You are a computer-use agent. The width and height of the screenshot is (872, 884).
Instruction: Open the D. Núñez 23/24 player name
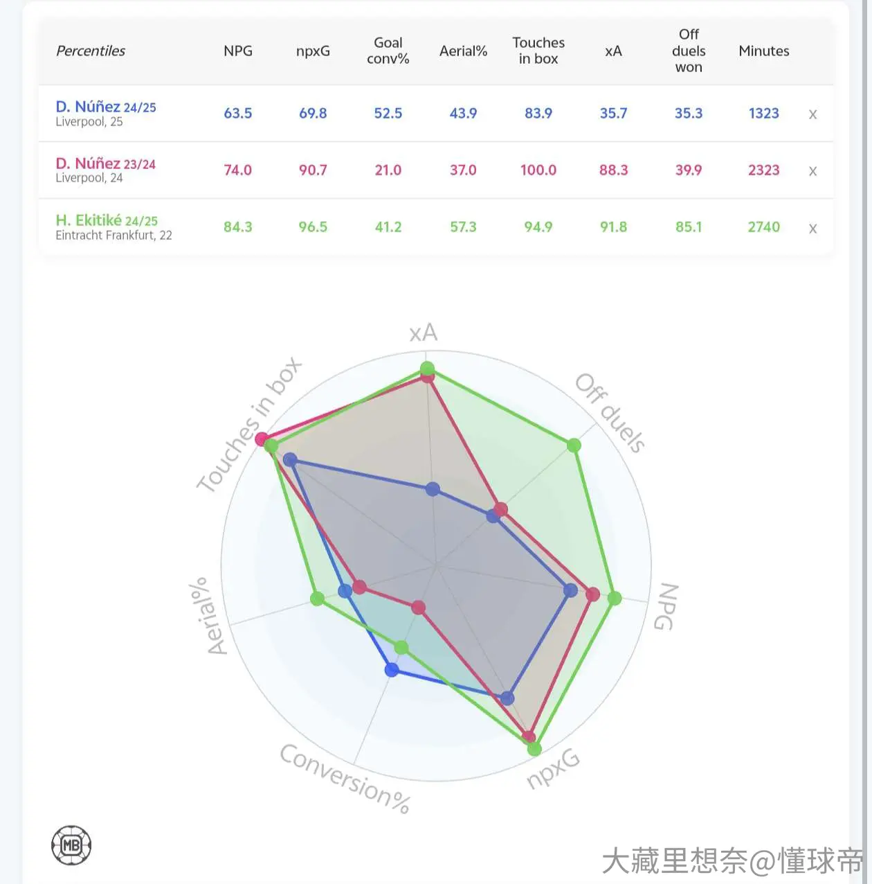pyautogui.click(x=106, y=163)
